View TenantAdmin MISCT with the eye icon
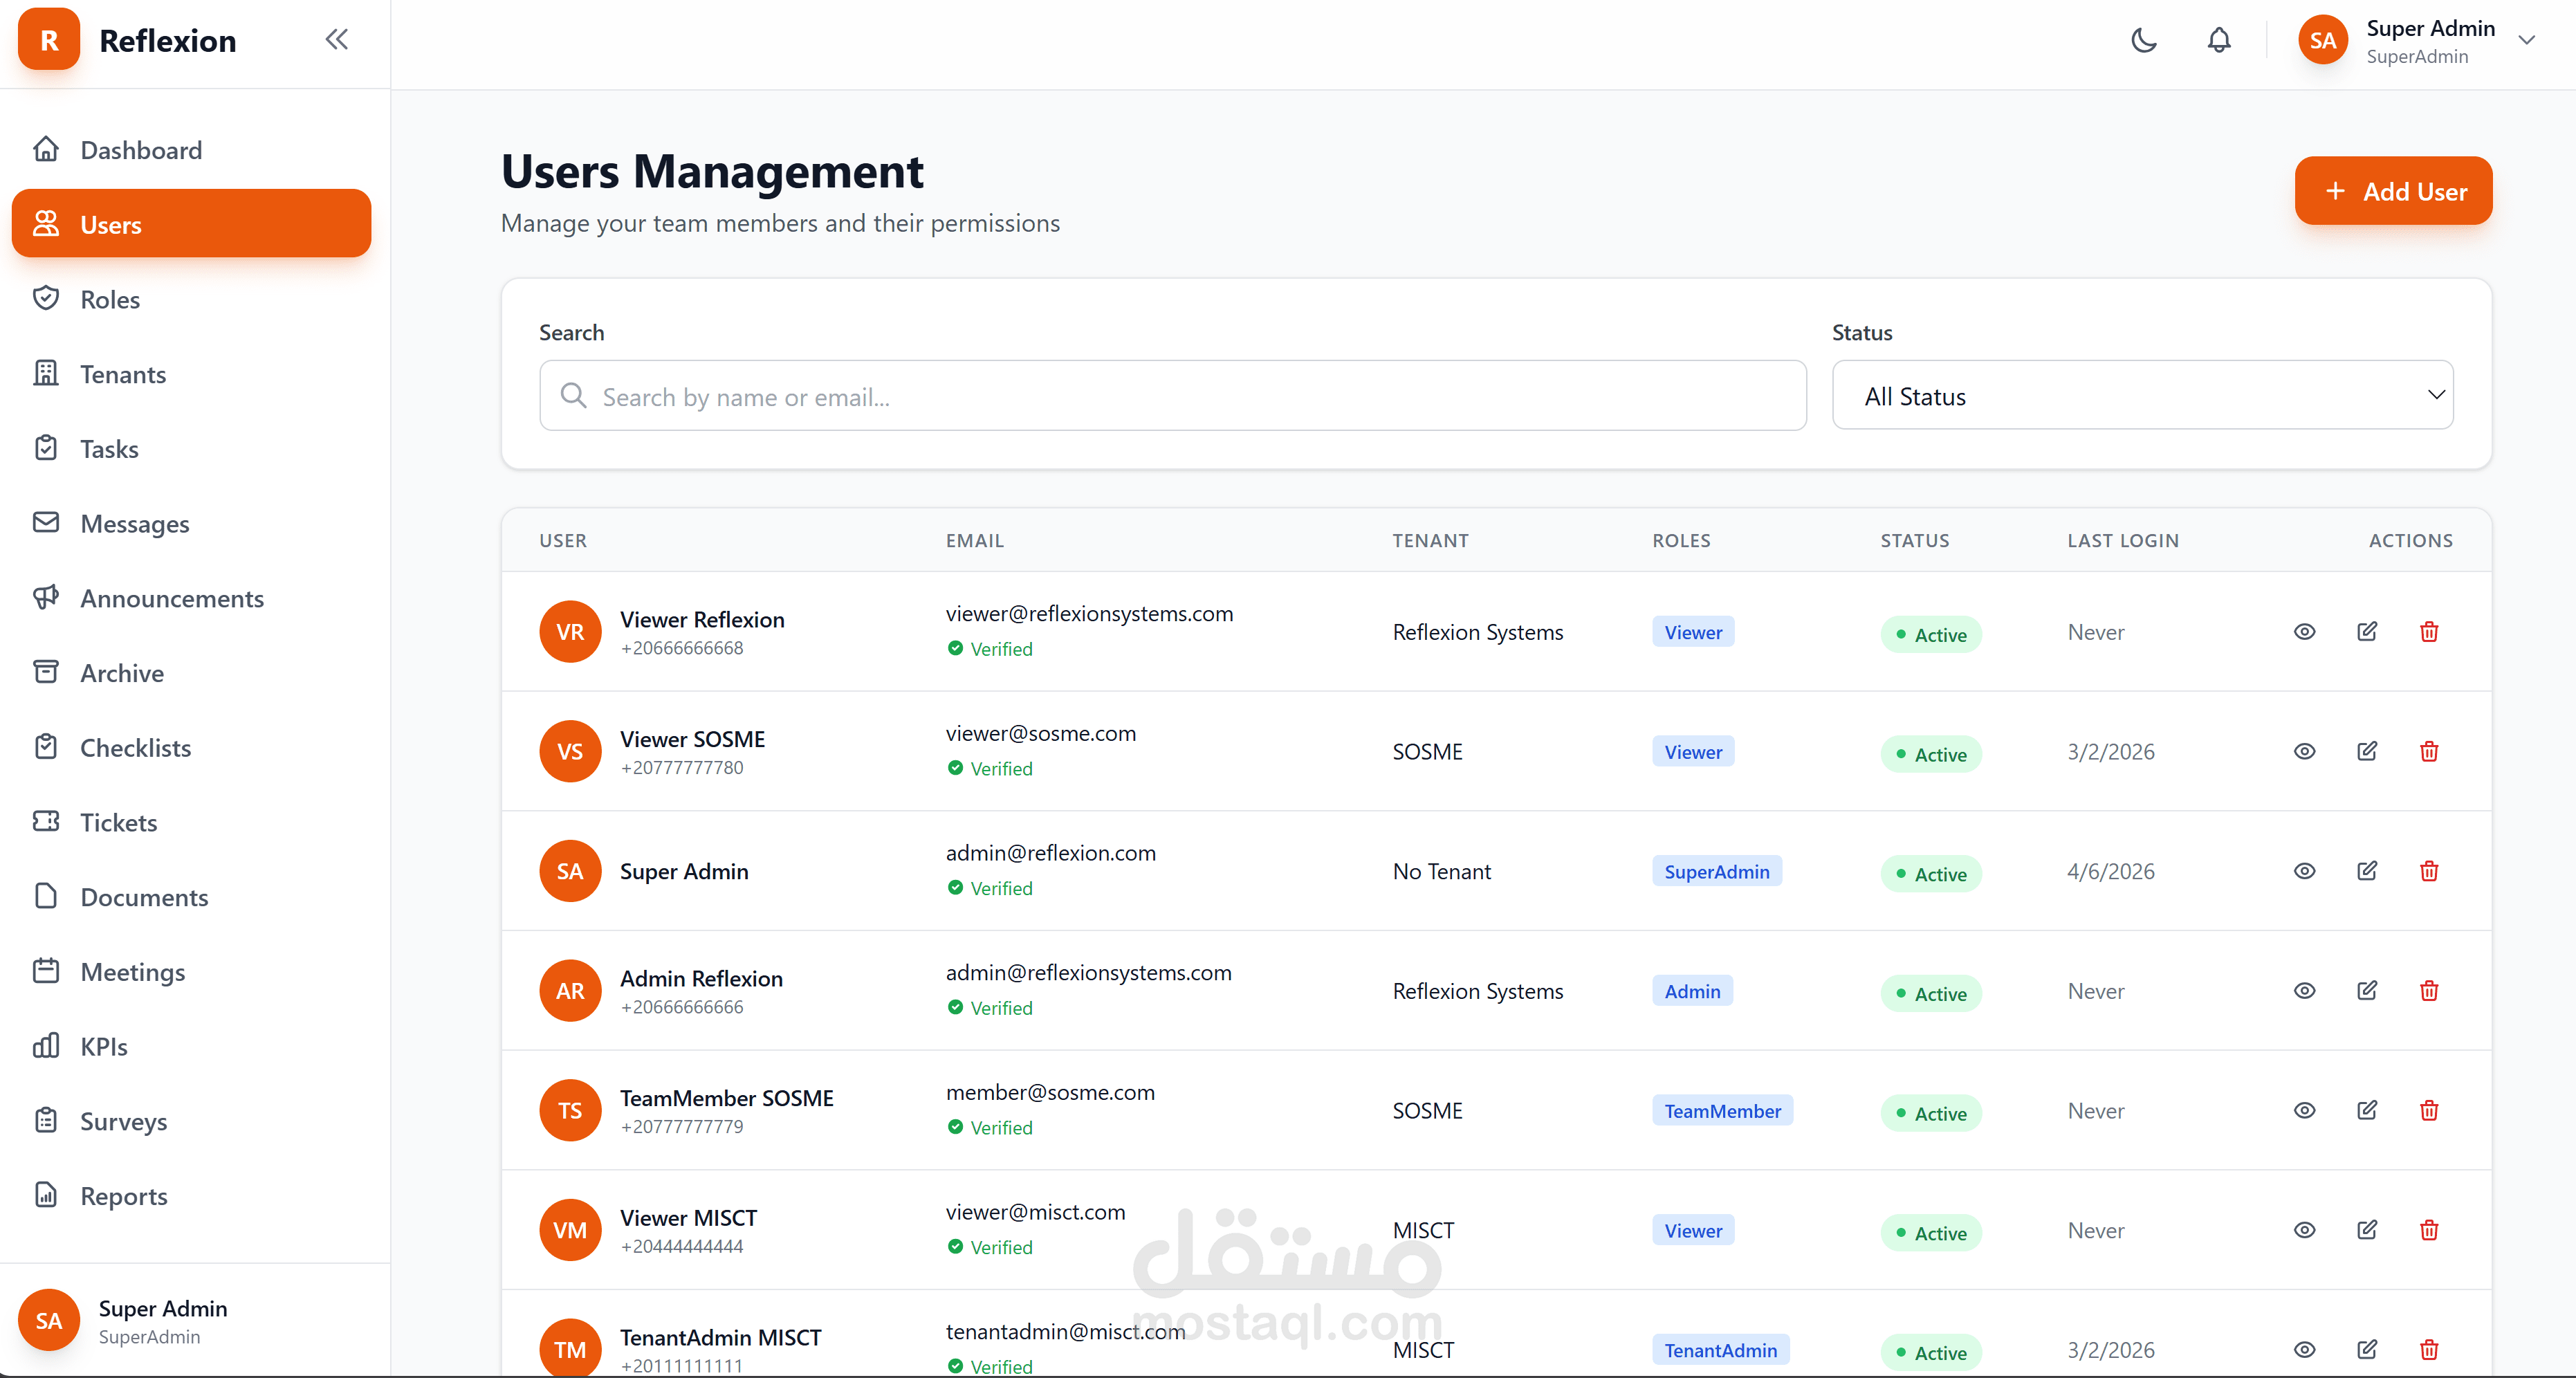Image resolution: width=2576 pixels, height=1378 pixels. [x=2304, y=1349]
